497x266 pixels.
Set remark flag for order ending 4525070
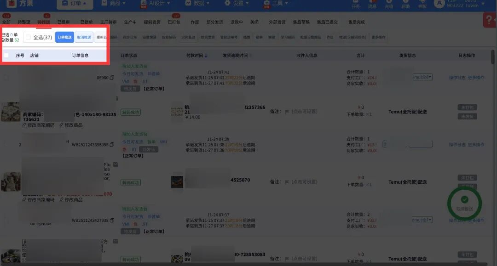click(287, 182)
